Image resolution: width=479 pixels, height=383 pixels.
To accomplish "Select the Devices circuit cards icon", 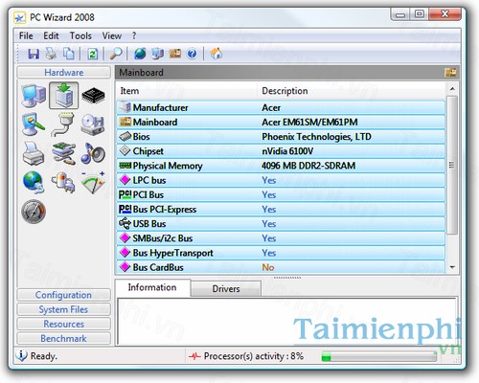I will [x=63, y=153].
